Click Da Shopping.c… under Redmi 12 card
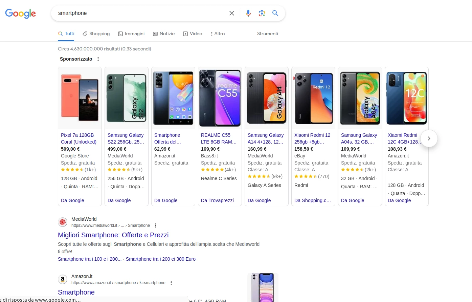The width and height of the screenshot is (472, 302). tap(313, 200)
